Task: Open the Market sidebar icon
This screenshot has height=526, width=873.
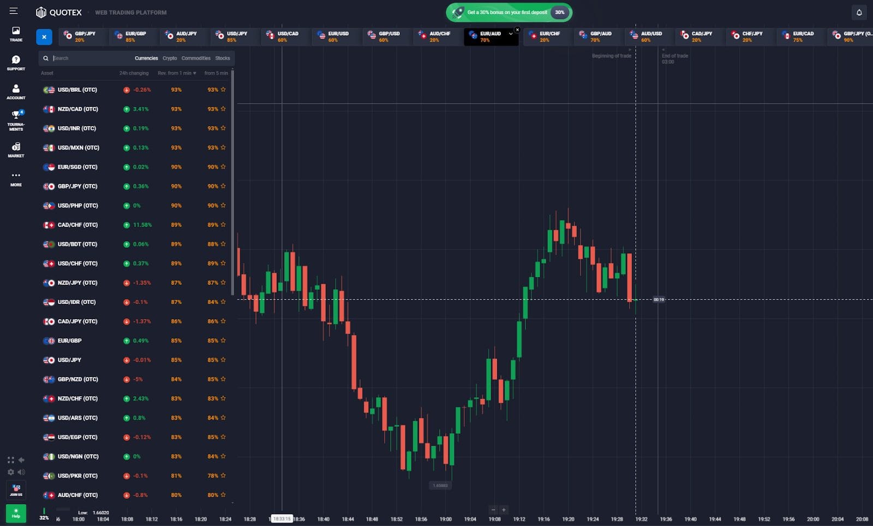Action: coord(16,150)
